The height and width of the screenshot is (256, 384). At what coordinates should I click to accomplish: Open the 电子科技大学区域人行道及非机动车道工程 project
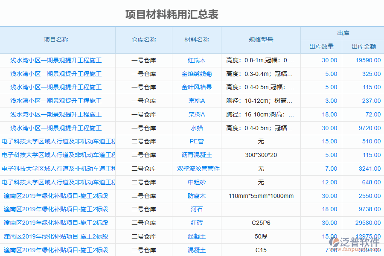[x=58, y=141]
